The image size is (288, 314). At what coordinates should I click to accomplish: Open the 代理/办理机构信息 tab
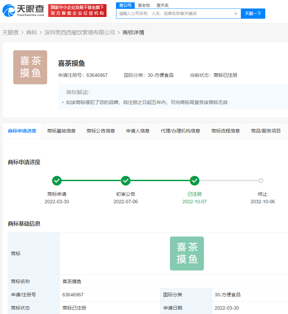pyautogui.click(x=180, y=130)
